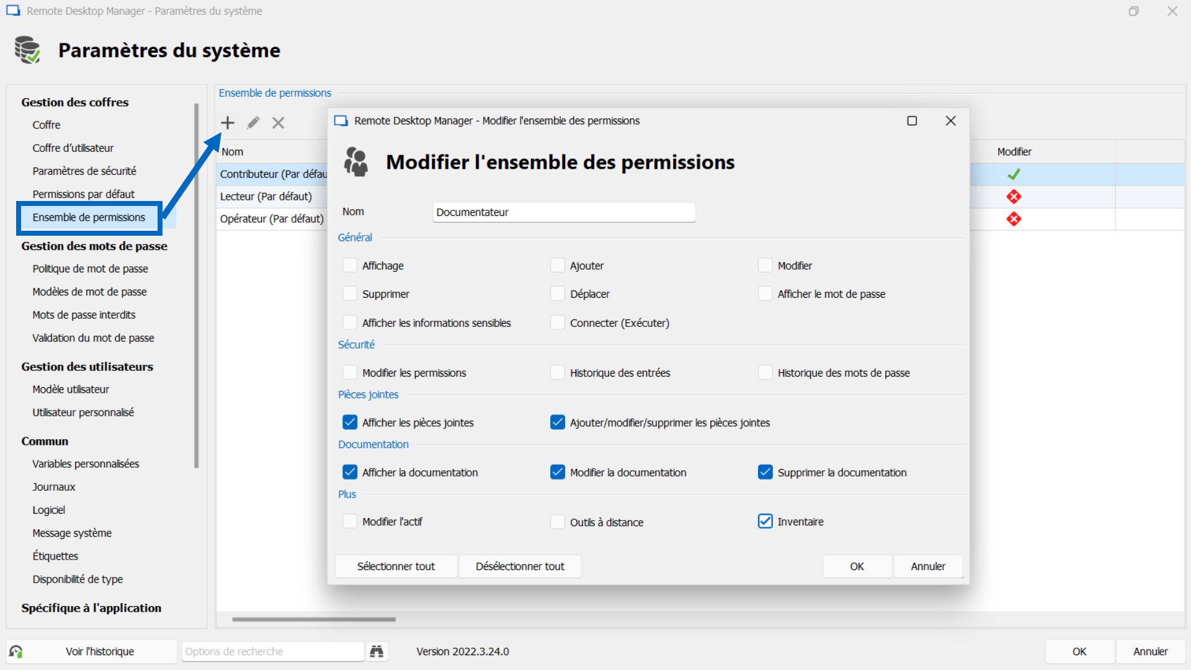The height and width of the screenshot is (670, 1191).
Task: Click the headset support icon
Action: click(16, 651)
